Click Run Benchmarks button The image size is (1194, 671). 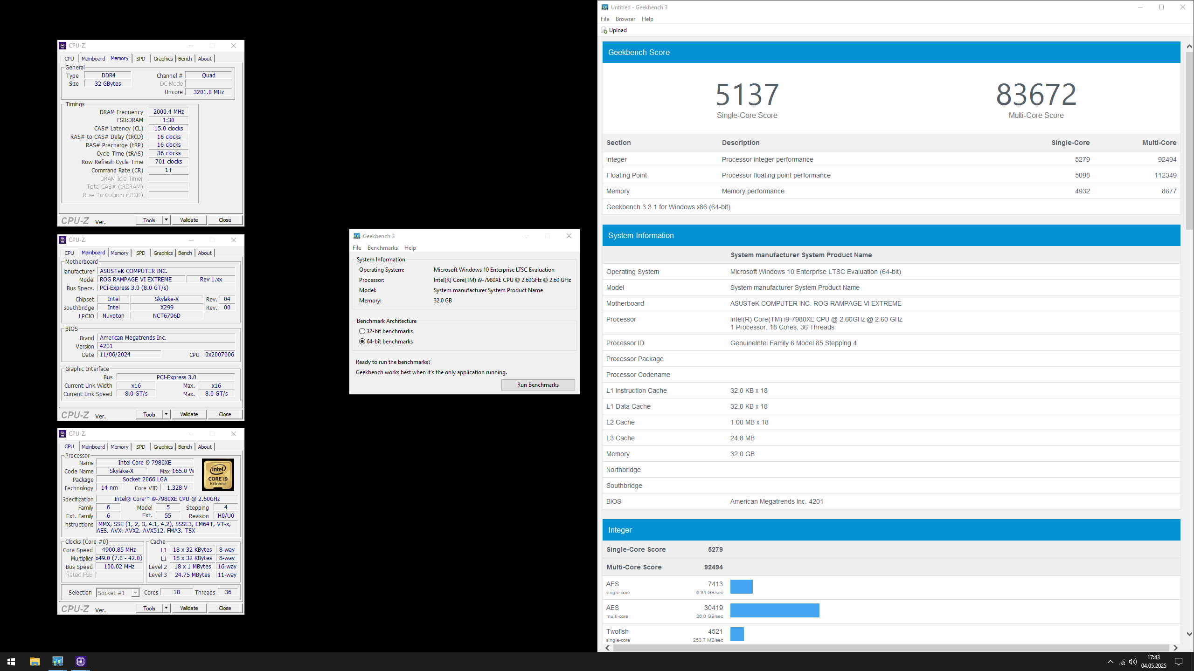[538, 385]
